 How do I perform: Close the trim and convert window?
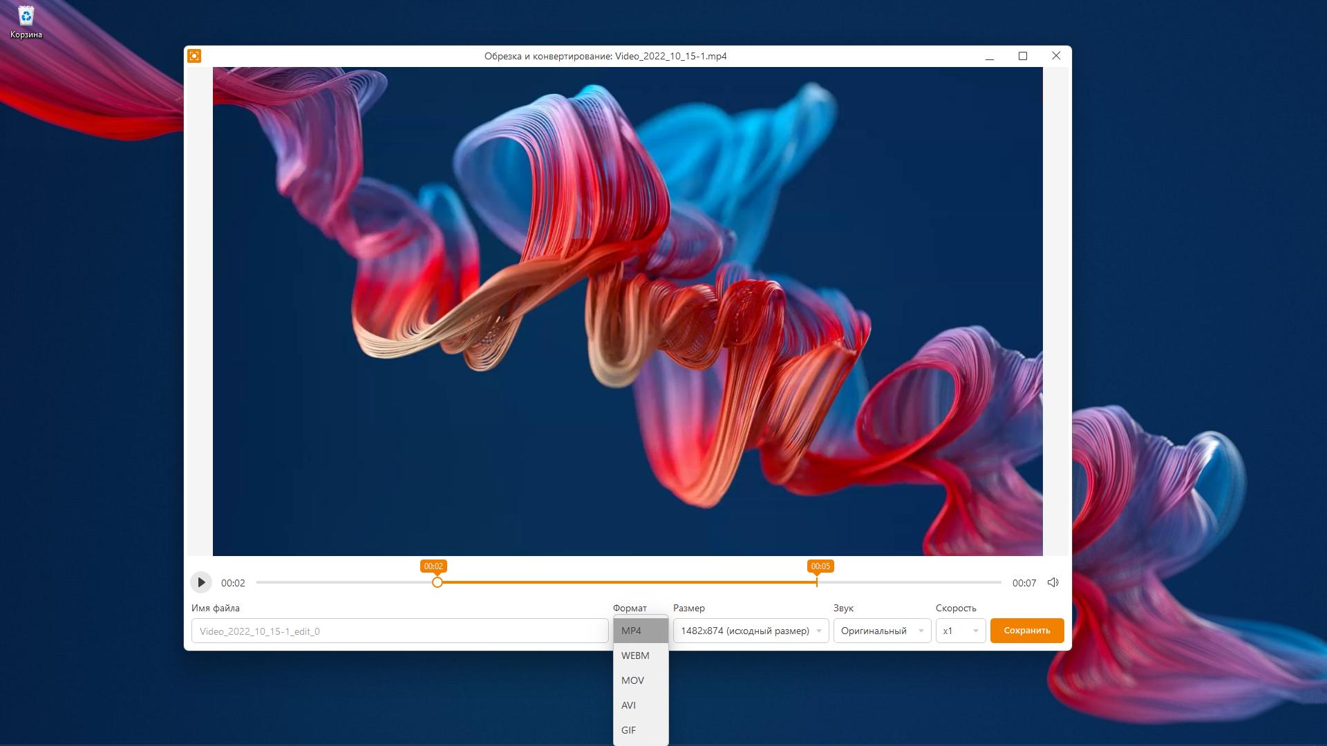point(1056,56)
